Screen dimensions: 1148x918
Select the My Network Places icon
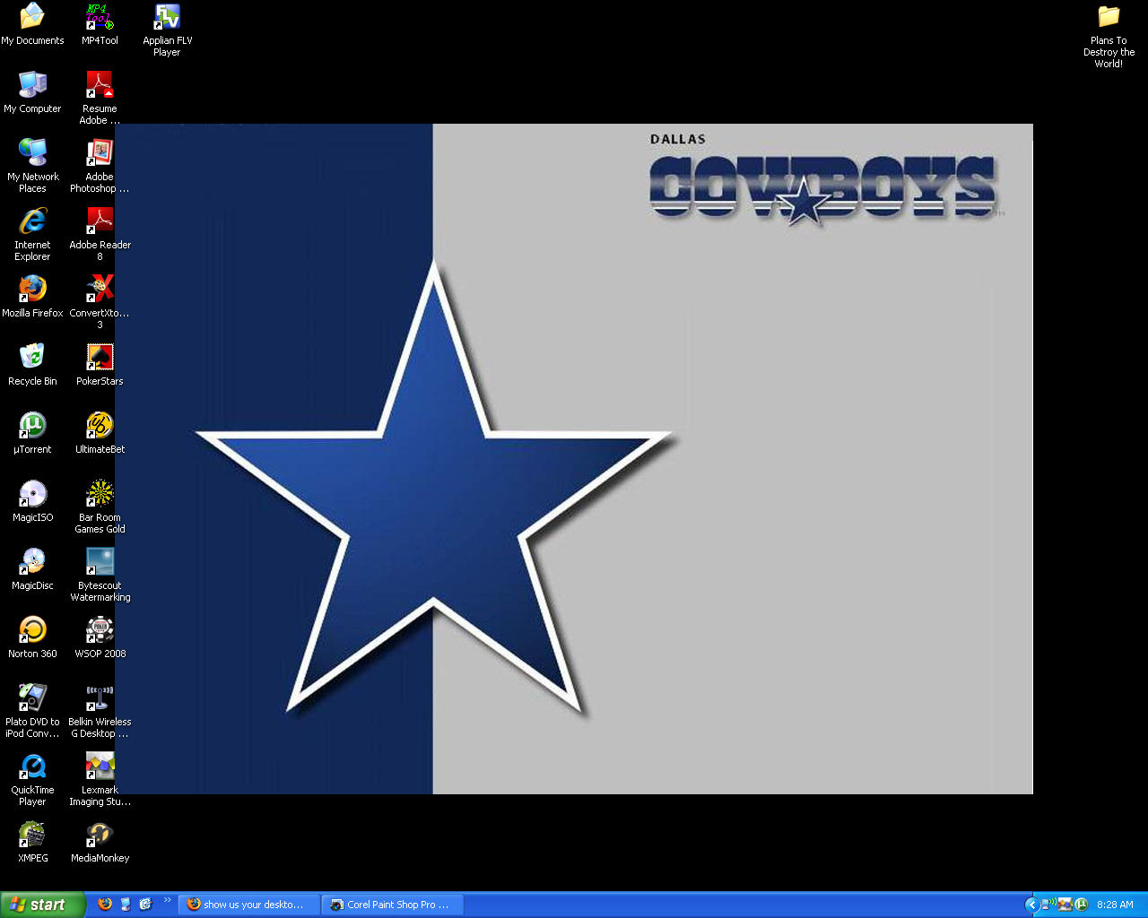coord(32,166)
